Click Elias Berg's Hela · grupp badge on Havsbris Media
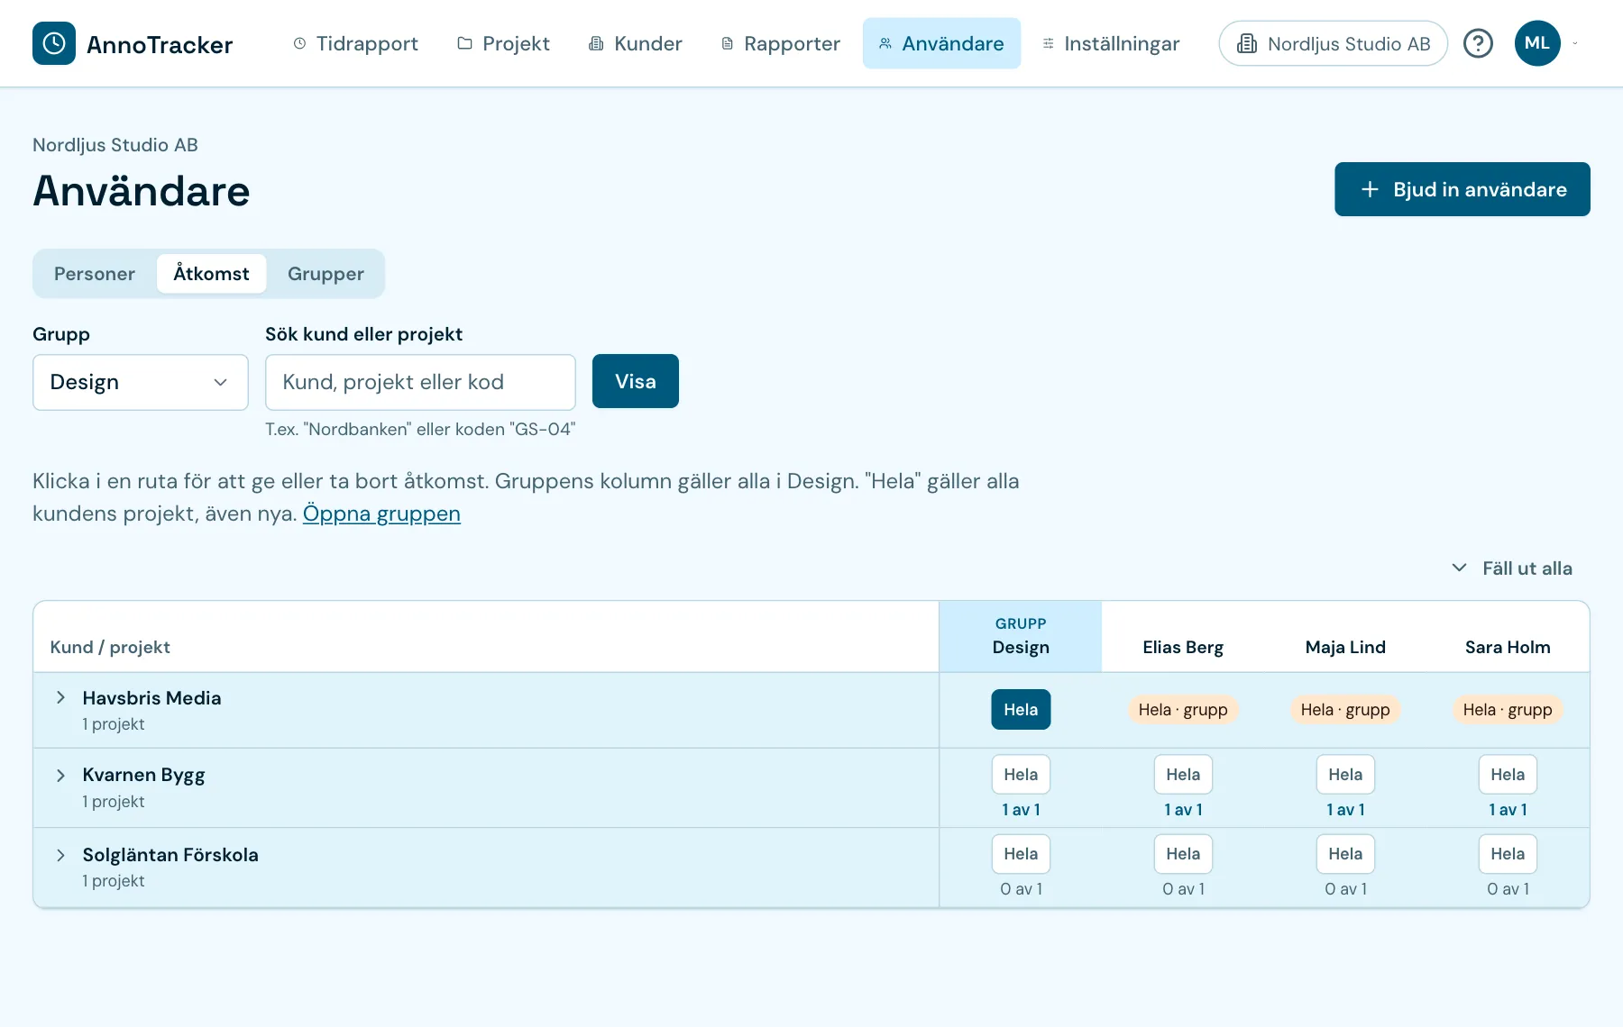 point(1183,710)
